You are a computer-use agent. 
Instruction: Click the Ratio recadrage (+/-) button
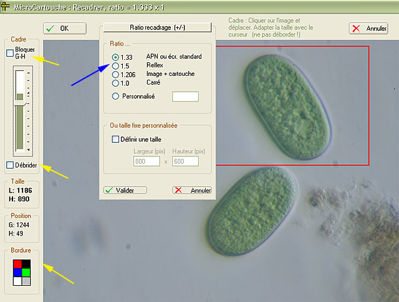coord(157,27)
